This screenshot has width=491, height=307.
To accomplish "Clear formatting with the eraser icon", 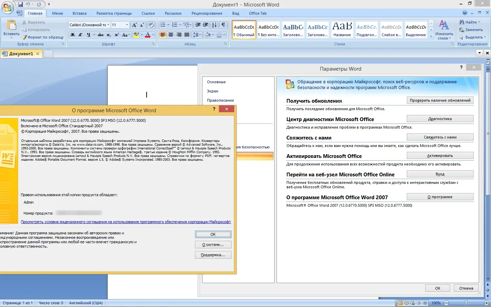I will click(x=151, y=25).
